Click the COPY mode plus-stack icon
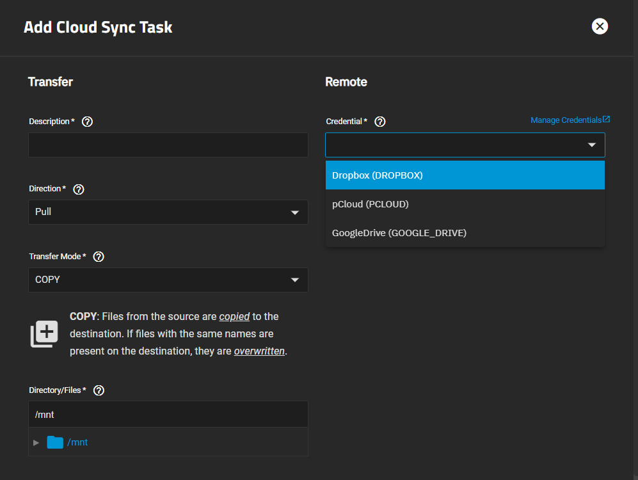This screenshot has width=638, height=480. click(x=44, y=334)
